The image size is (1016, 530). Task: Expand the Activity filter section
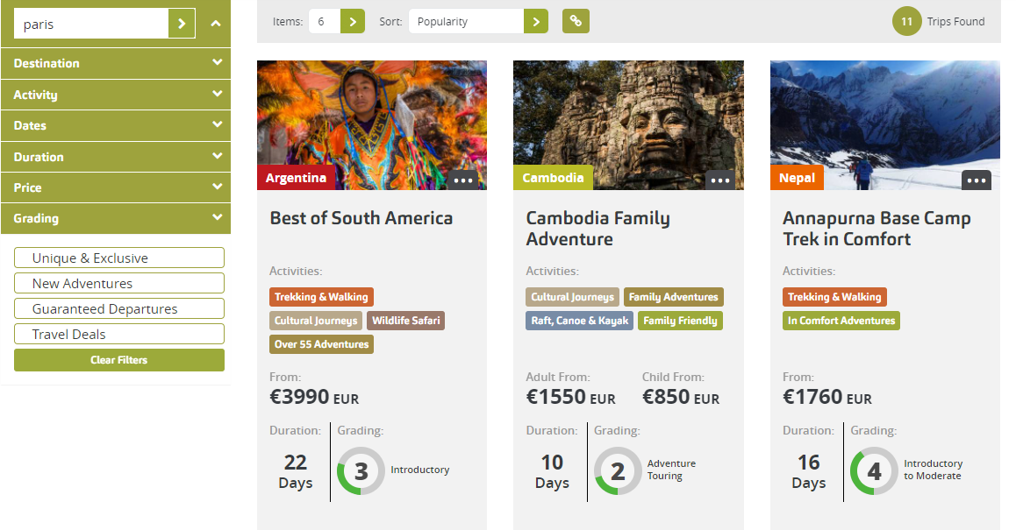(116, 95)
